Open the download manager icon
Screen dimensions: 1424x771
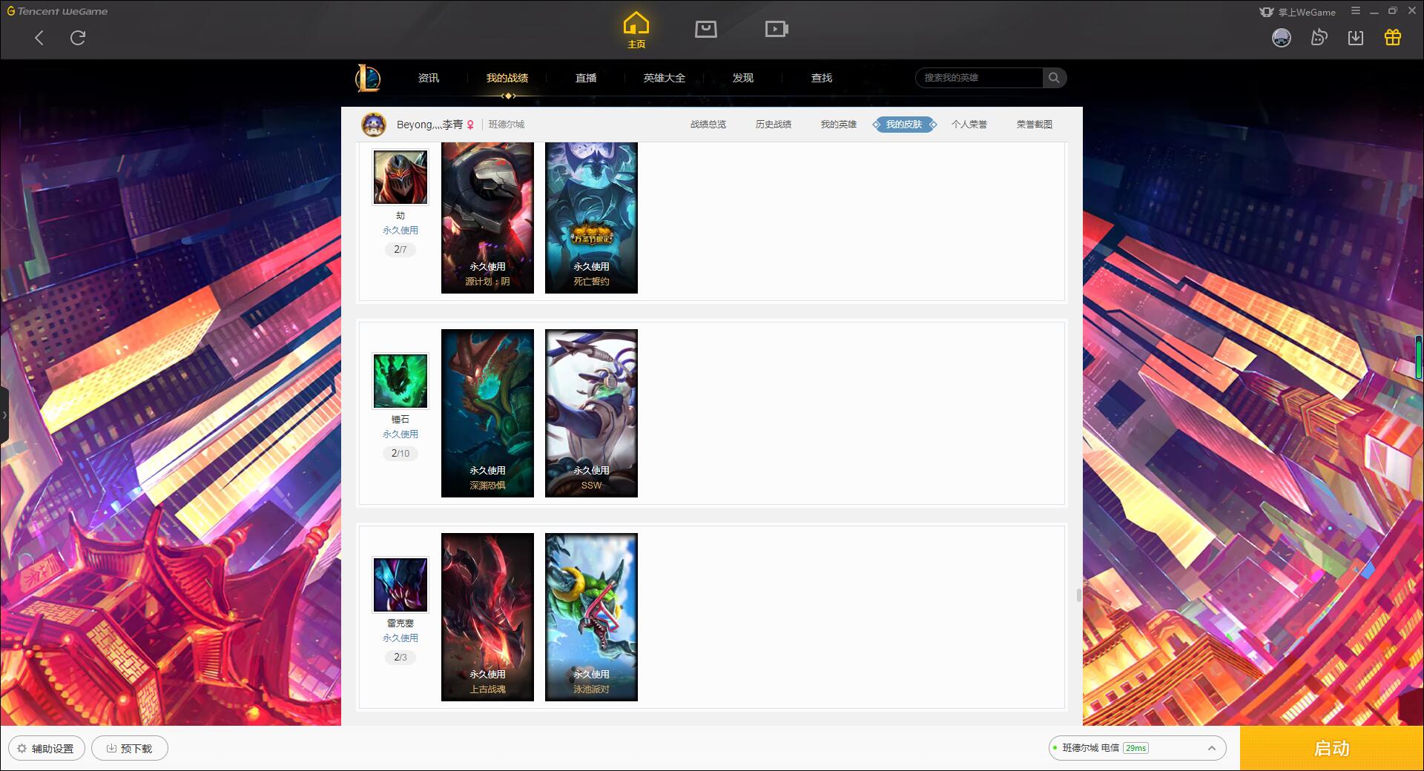click(1356, 37)
